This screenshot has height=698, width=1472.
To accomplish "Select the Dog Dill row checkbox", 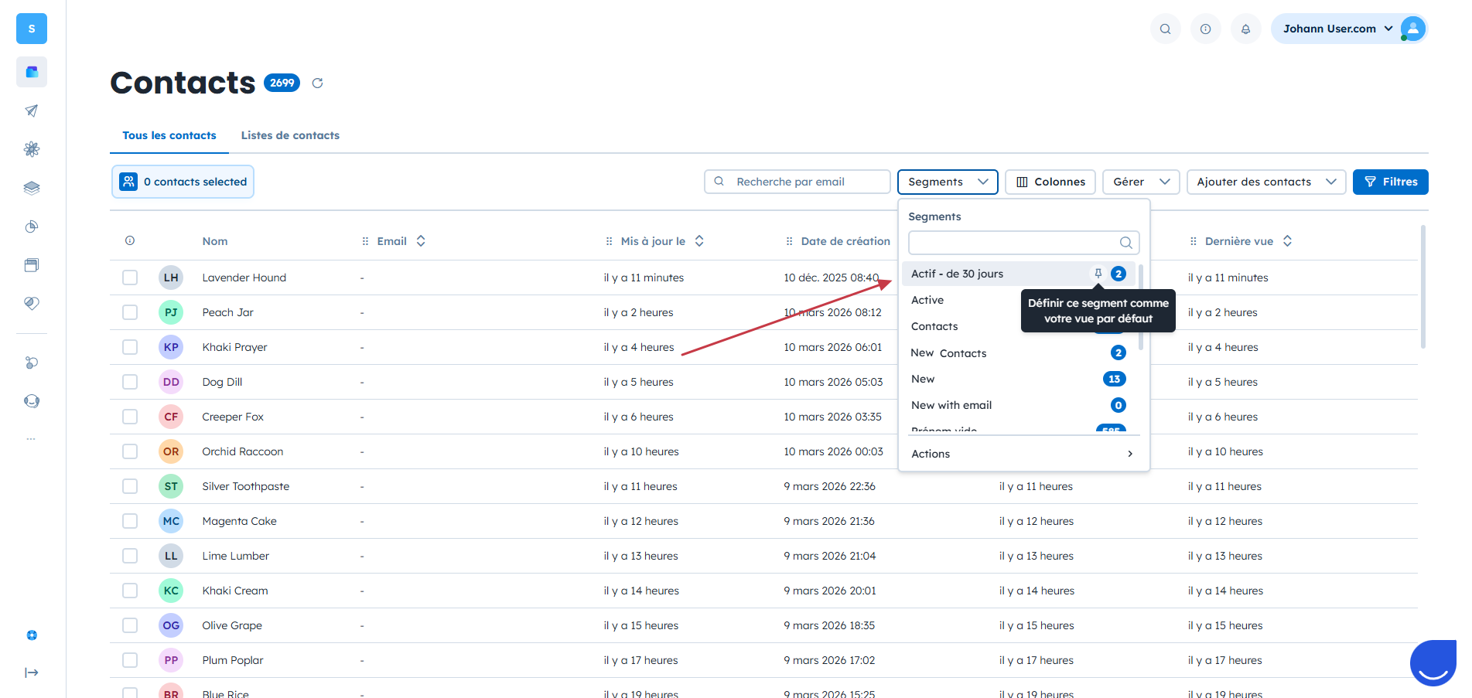I will [130, 382].
